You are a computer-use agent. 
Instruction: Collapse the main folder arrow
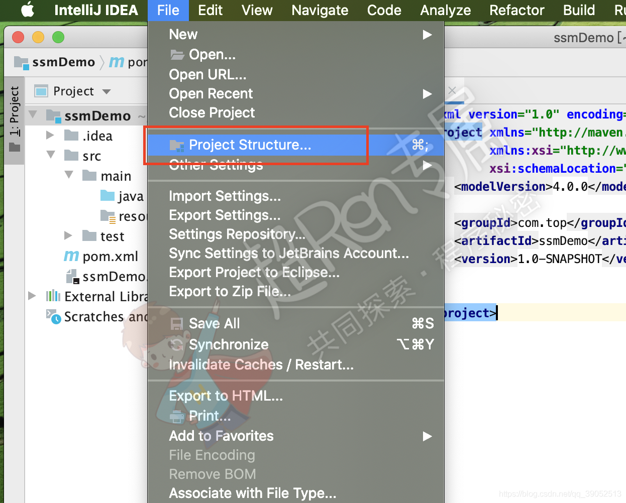(x=69, y=175)
